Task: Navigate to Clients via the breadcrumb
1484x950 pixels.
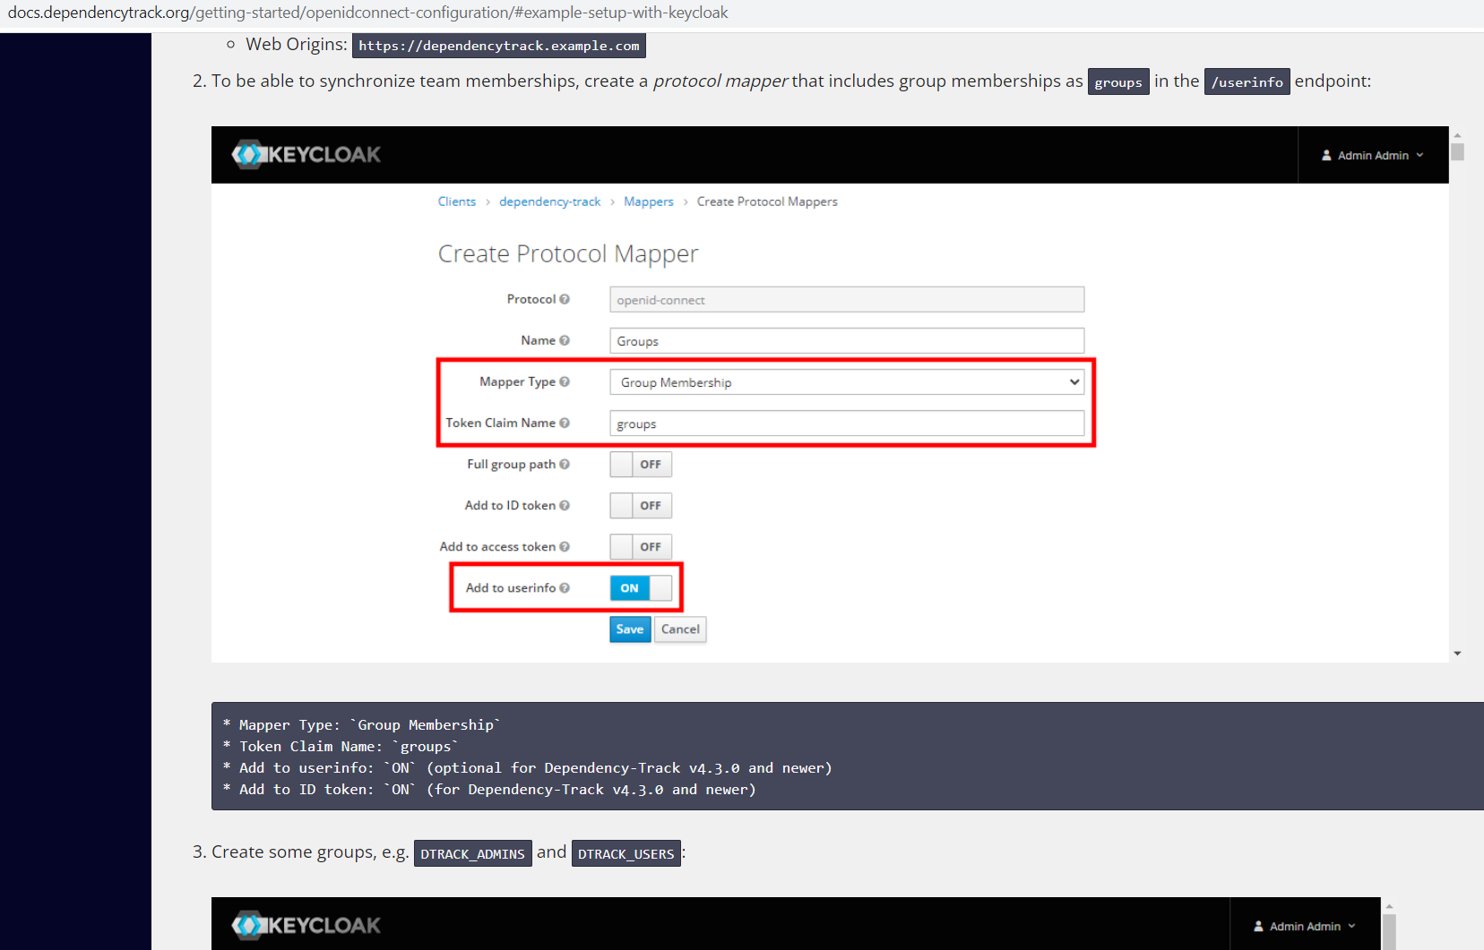Action: pos(457,201)
